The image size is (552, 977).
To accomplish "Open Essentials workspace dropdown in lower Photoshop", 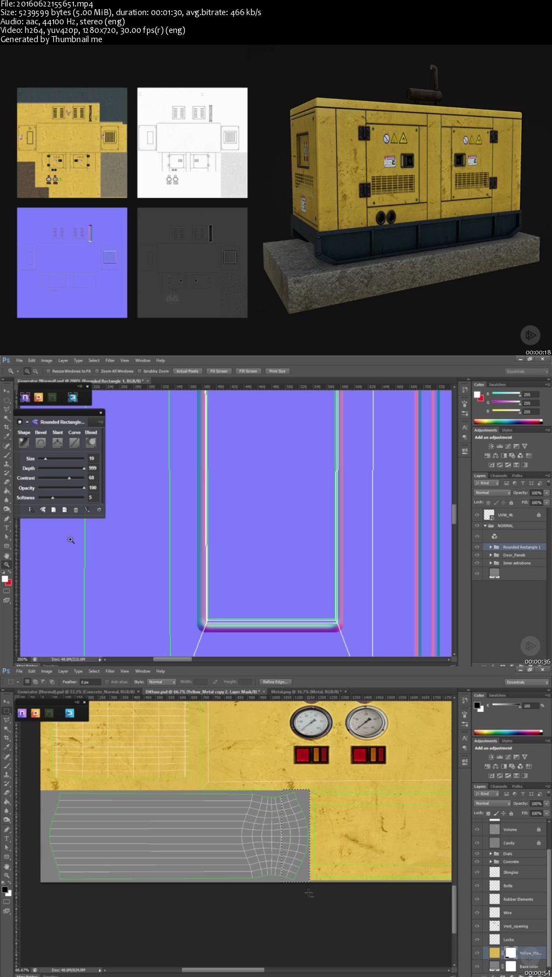I will click(x=527, y=682).
